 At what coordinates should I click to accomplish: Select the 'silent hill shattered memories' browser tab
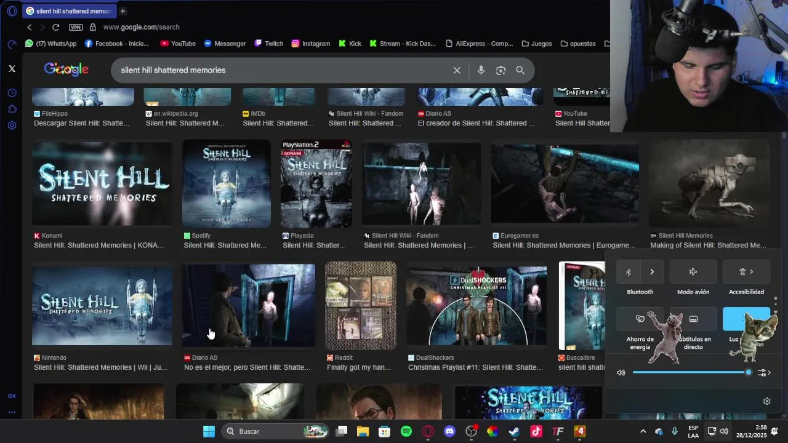click(x=69, y=11)
